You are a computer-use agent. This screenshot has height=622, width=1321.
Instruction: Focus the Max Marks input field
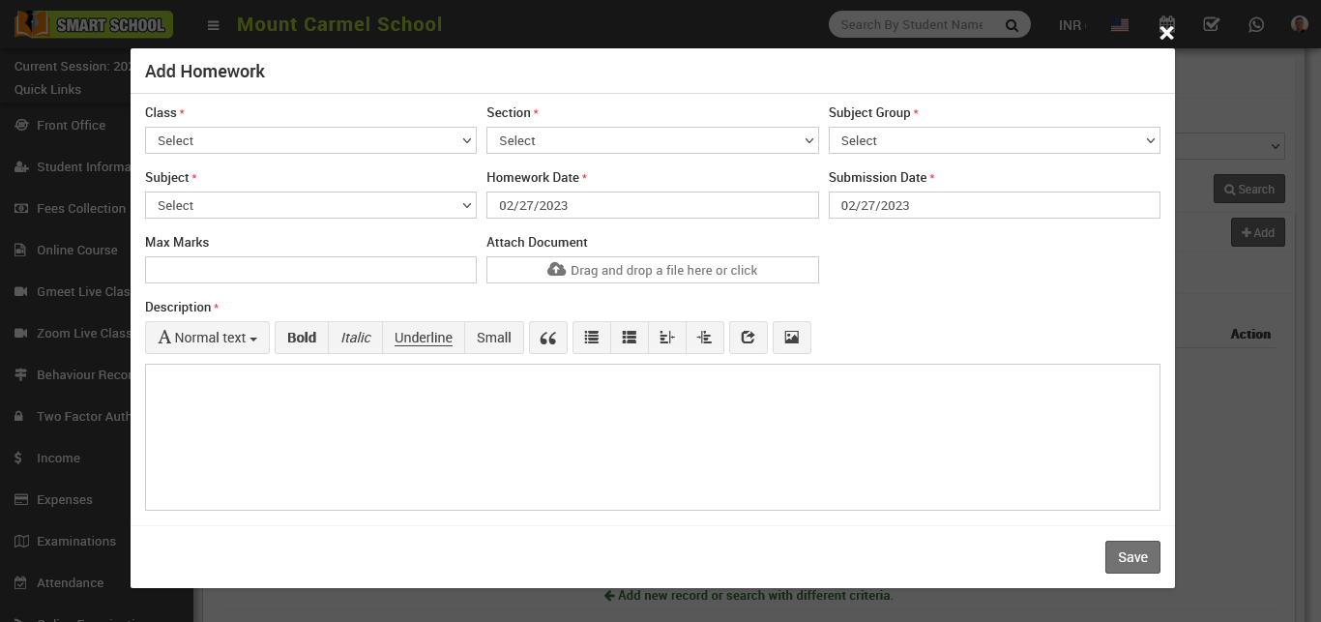pyautogui.click(x=310, y=270)
